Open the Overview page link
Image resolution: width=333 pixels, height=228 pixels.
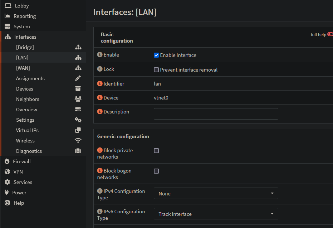tap(26, 110)
